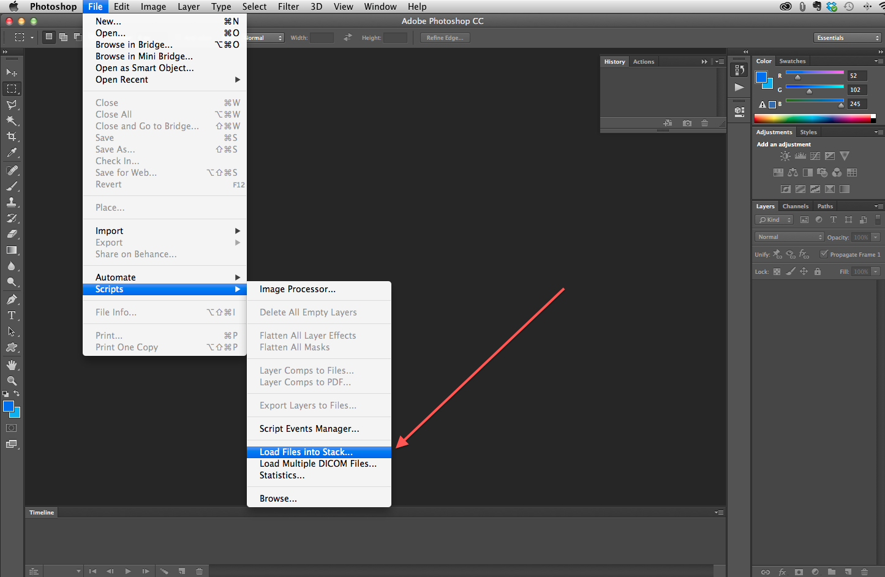Uncheck the Propagate Frame 1 checkbox
Image resolution: width=885 pixels, height=577 pixels.
coord(824,254)
